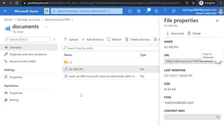Reload the page with browser refresh icon
The height and width of the screenshot is (126, 224).
pos(17,3)
